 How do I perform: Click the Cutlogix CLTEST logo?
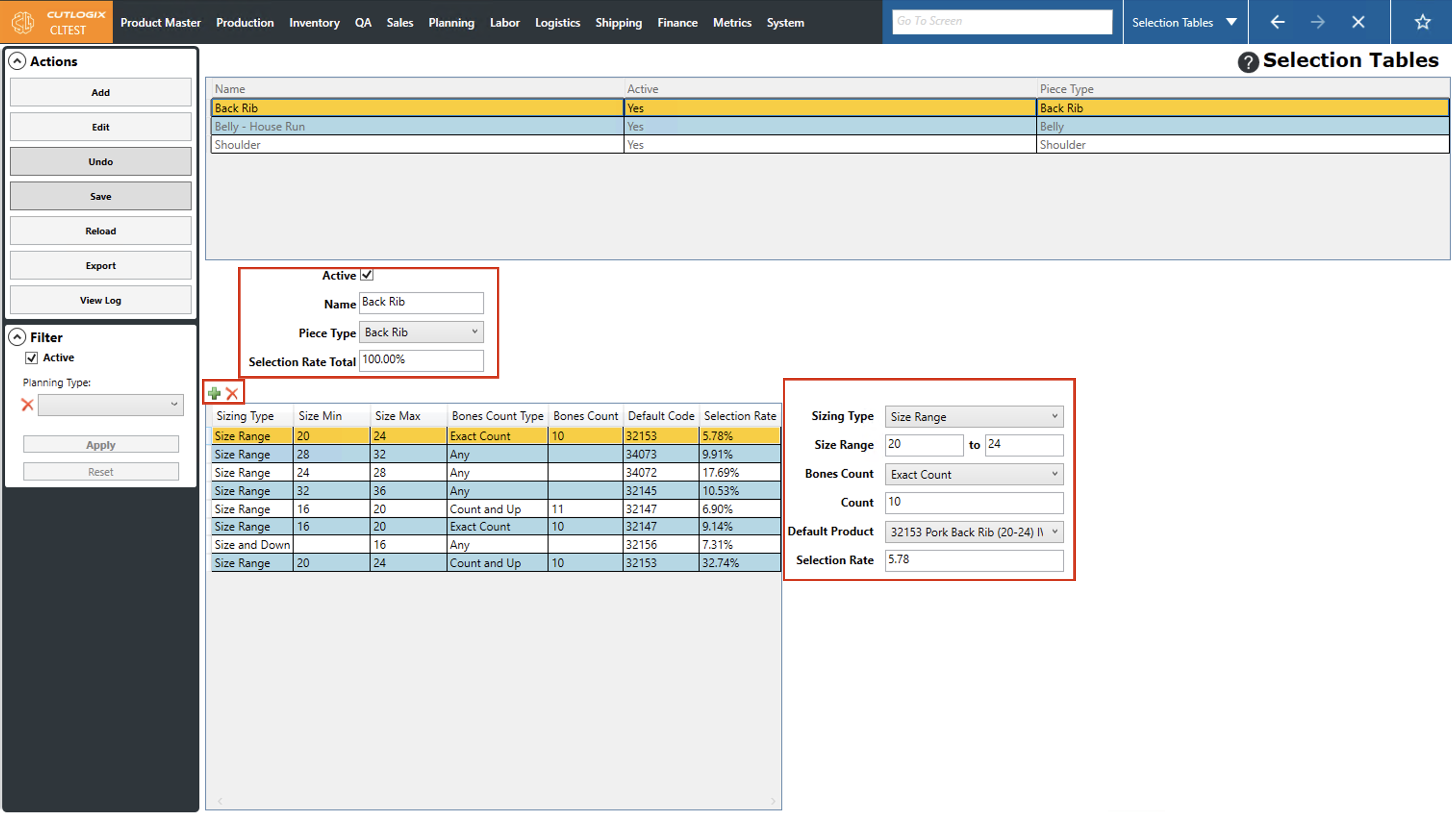56,22
